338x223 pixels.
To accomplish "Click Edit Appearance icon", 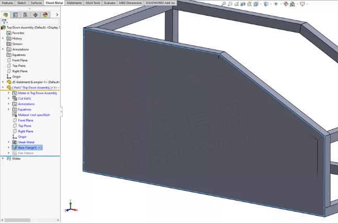I will [286, 4].
